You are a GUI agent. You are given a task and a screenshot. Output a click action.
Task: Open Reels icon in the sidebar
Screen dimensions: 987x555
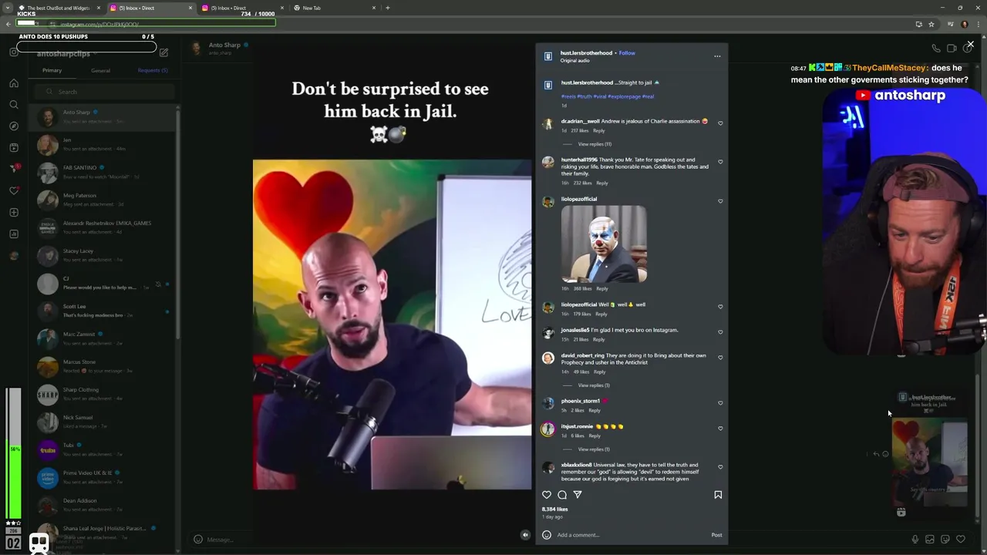tap(14, 147)
